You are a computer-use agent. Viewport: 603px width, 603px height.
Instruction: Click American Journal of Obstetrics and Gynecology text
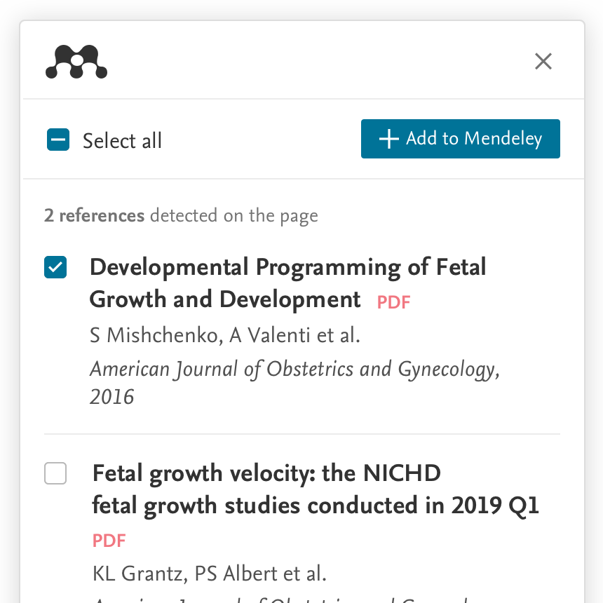294,370
